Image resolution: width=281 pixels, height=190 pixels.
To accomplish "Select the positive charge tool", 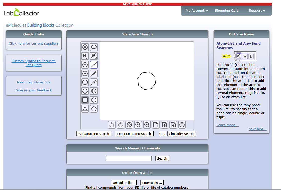I will (85, 65).
